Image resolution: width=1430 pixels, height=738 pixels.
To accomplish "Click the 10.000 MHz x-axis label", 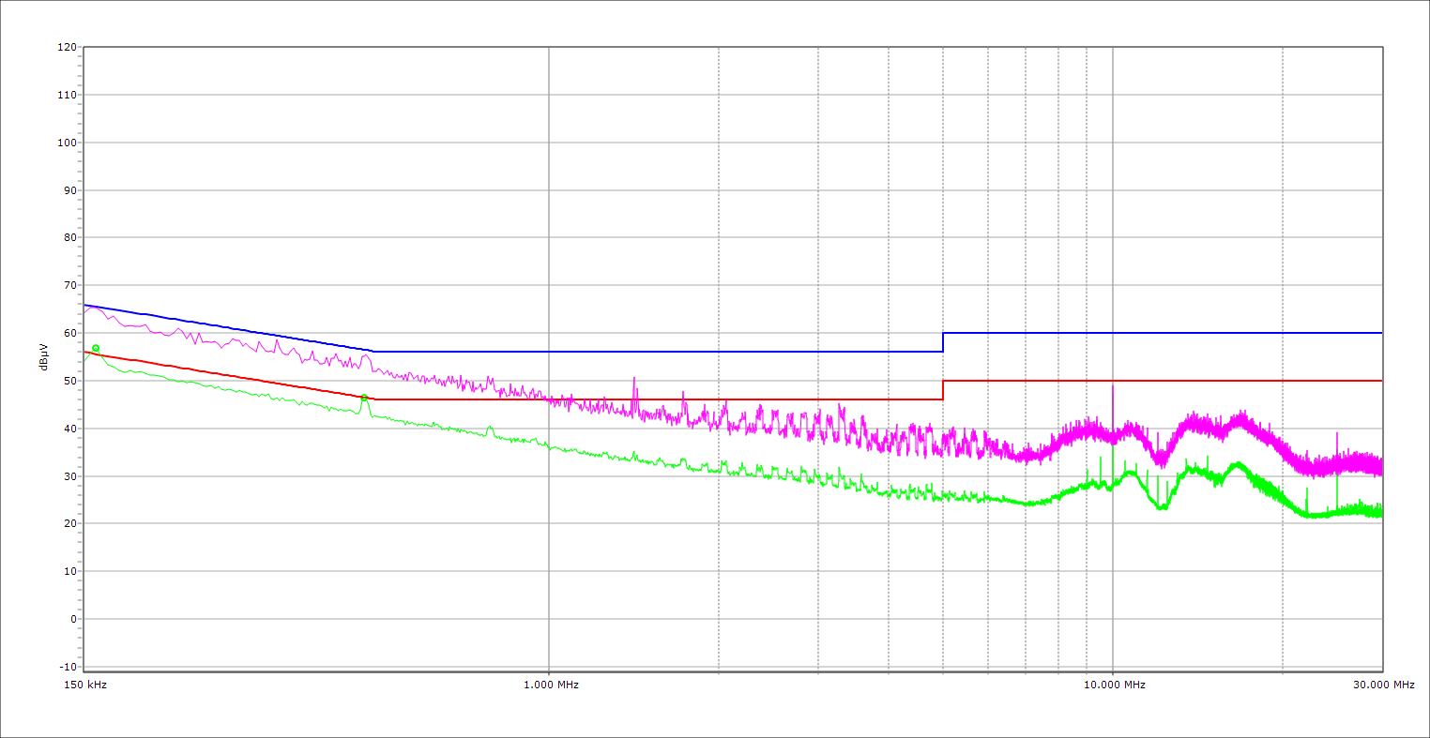I will [1115, 685].
